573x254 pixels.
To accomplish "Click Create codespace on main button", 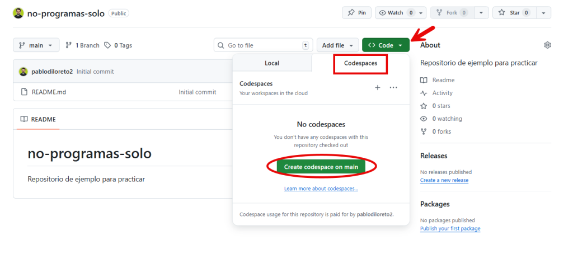I will [x=321, y=167].
